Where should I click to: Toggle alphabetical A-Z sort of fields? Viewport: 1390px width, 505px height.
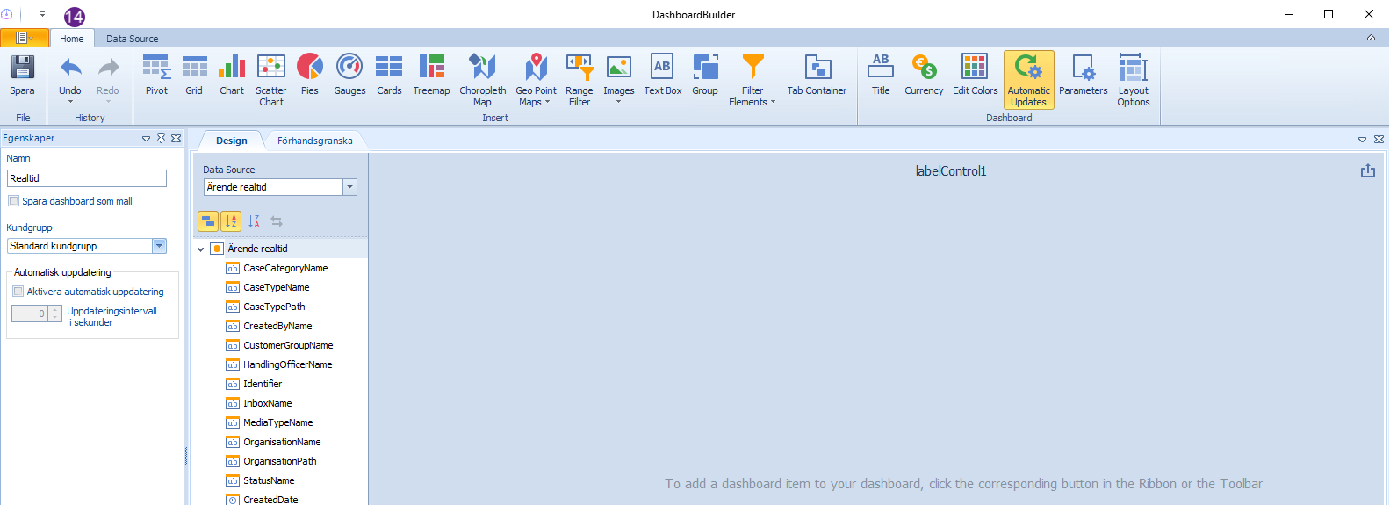tap(231, 221)
